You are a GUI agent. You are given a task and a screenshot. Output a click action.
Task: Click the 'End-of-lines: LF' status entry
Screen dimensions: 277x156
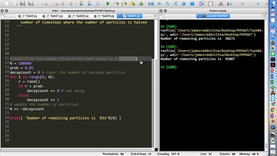141,154
